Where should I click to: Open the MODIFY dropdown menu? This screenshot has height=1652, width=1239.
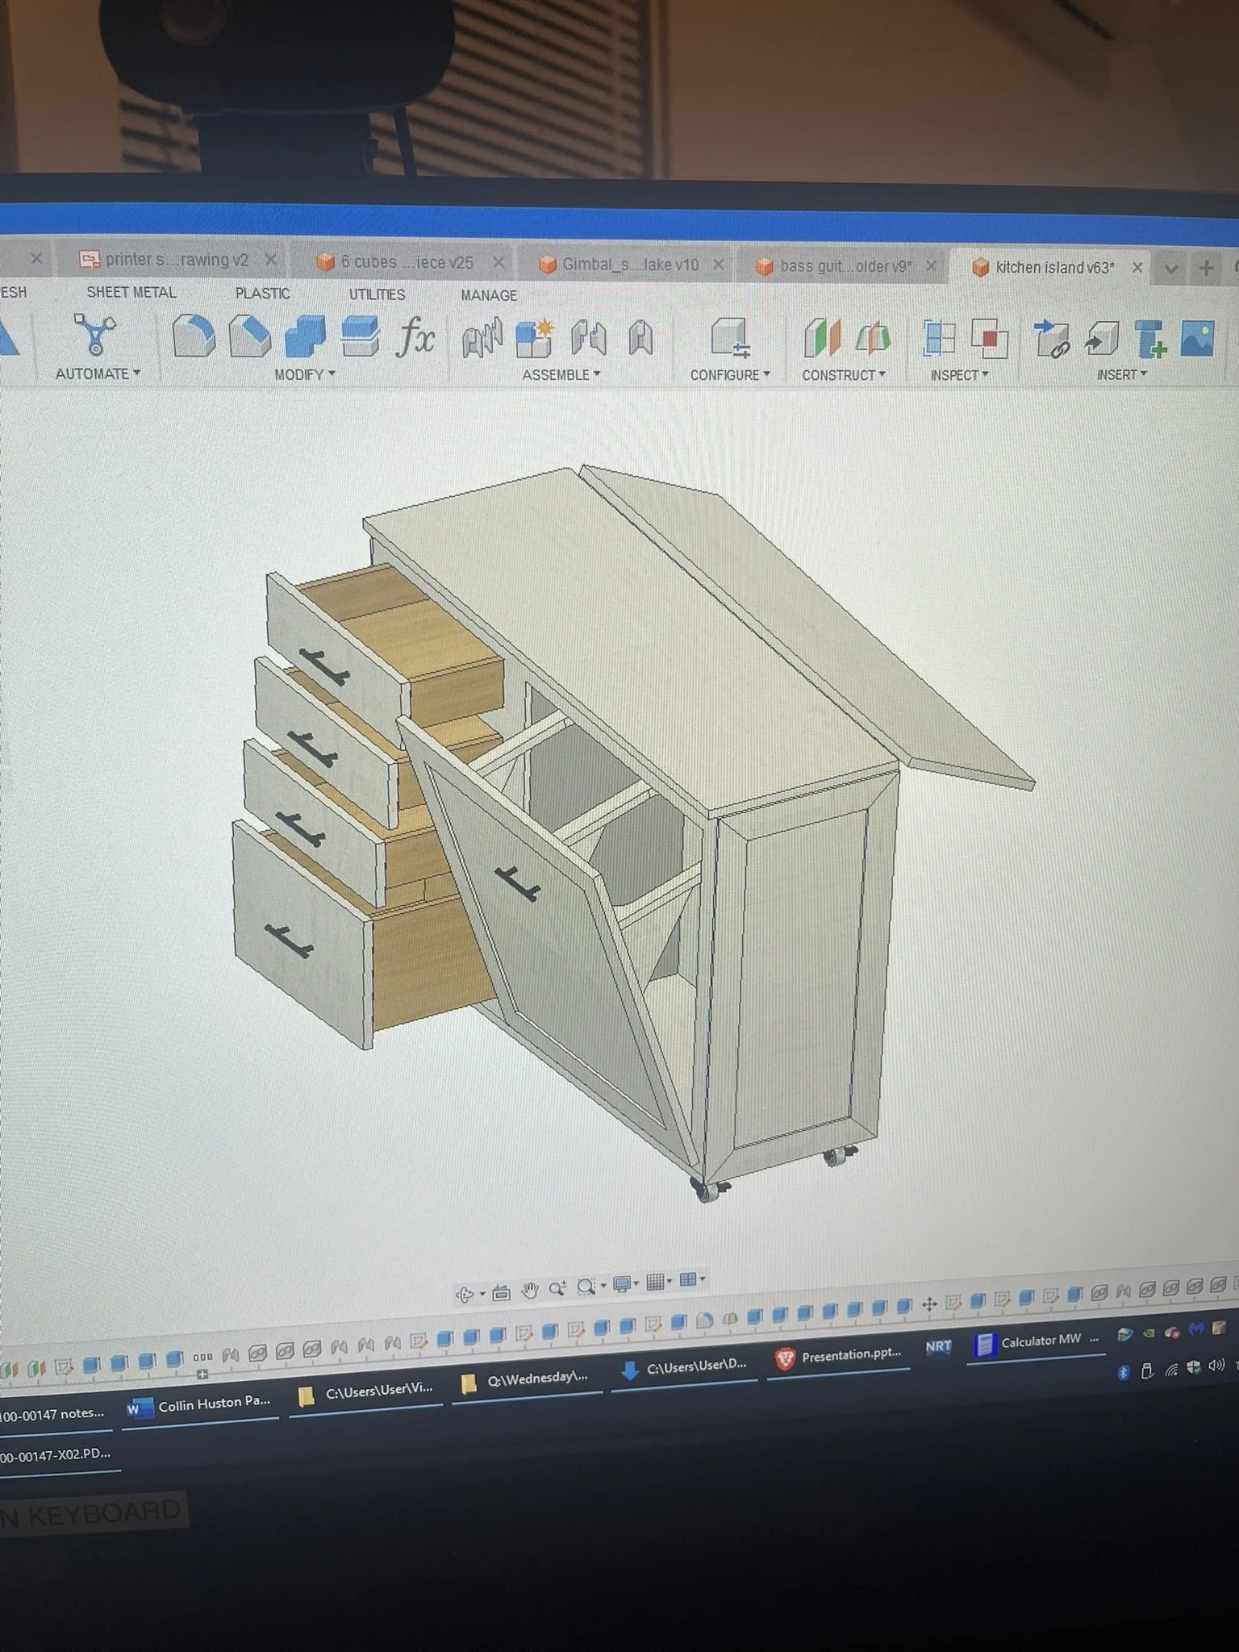tap(304, 374)
